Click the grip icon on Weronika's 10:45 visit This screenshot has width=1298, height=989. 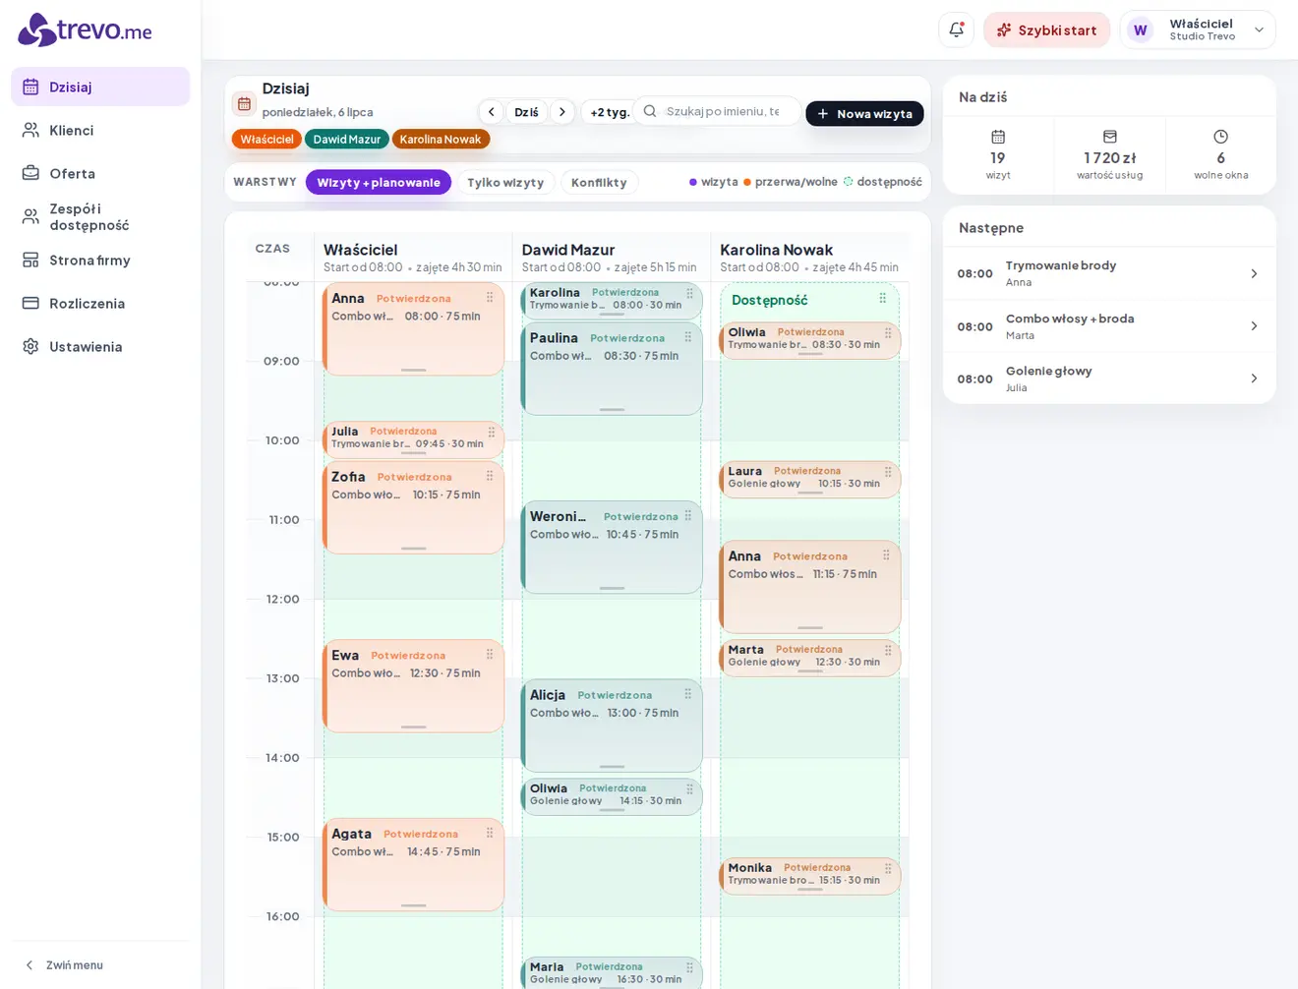point(688,515)
